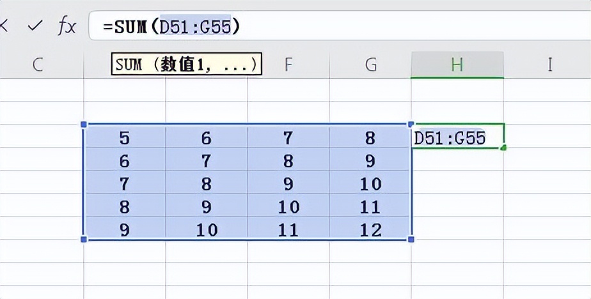Click column F cell showing 9
This screenshot has height=299, width=591.
click(288, 183)
